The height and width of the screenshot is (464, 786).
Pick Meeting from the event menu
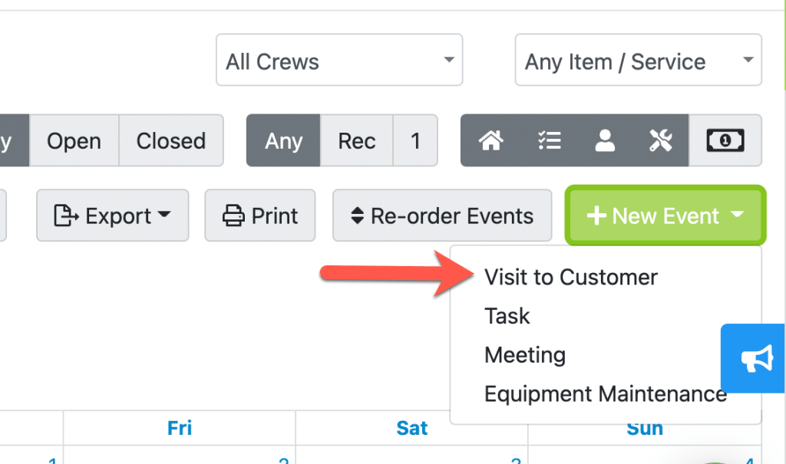click(525, 355)
